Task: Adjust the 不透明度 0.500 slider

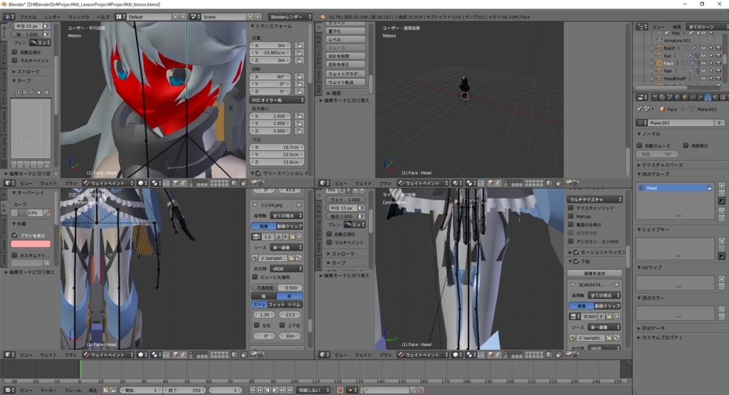Action: [x=277, y=288]
